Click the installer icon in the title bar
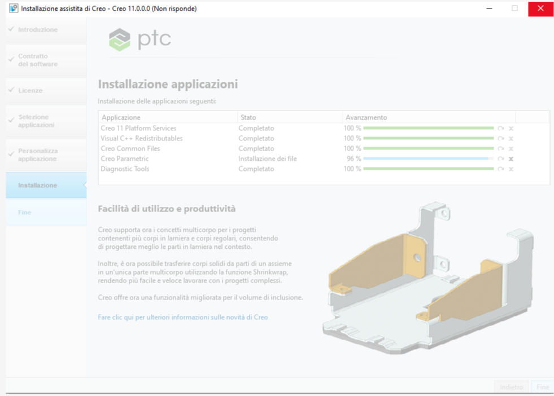Screen dimensions: 554x396 (14, 8)
